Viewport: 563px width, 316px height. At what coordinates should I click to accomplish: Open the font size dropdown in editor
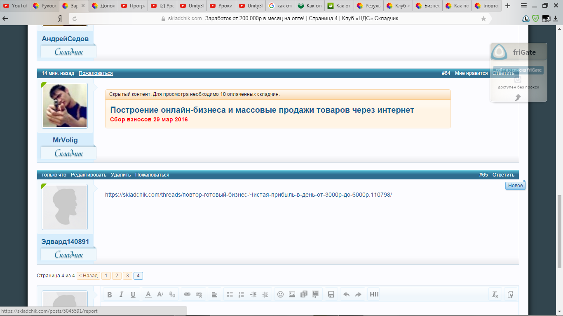pyautogui.click(x=160, y=294)
